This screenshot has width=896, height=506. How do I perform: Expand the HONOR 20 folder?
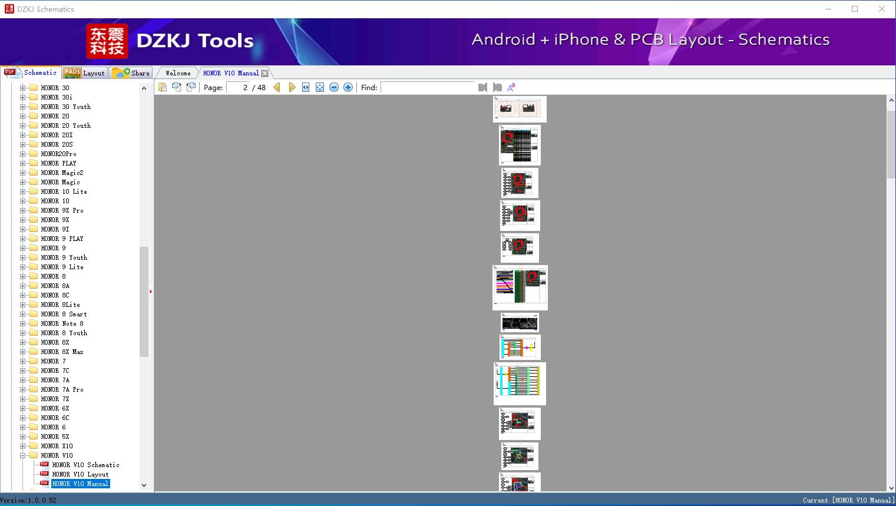point(22,116)
